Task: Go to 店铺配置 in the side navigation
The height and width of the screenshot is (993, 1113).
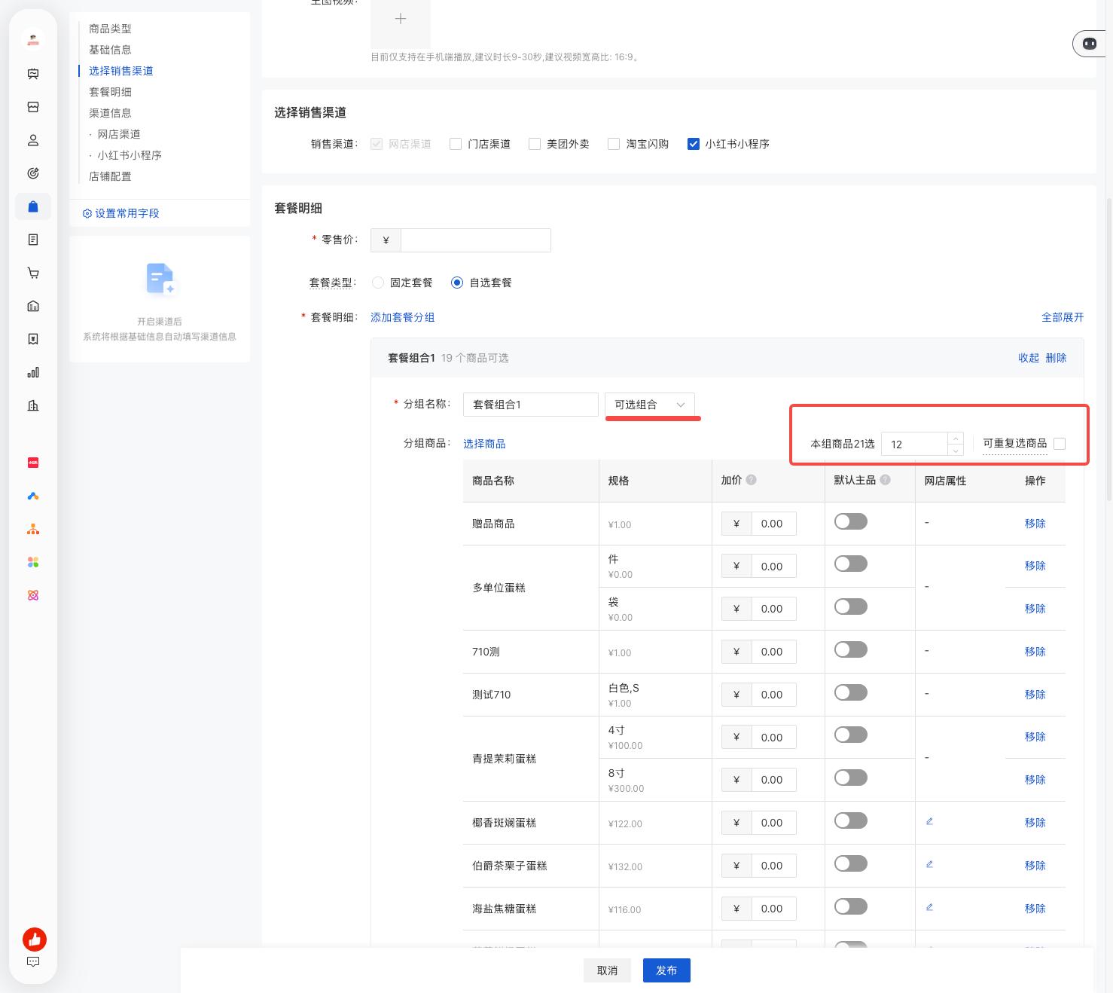Action: tap(110, 176)
